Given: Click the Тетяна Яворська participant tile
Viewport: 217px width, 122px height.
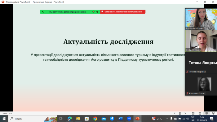Looking at the screenshot, I should (201, 63).
